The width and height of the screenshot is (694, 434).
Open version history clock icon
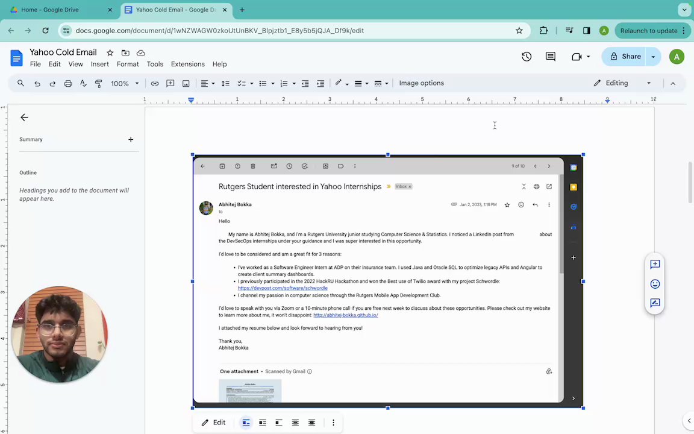click(x=527, y=57)
